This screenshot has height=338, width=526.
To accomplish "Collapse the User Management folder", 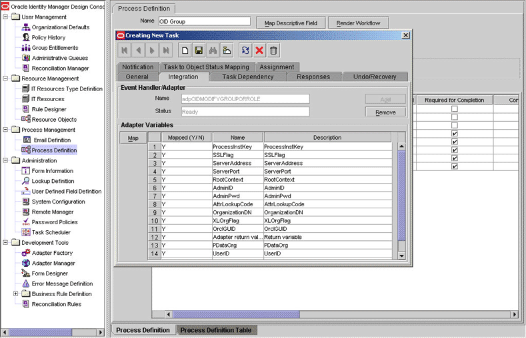I will pos(5,17).
